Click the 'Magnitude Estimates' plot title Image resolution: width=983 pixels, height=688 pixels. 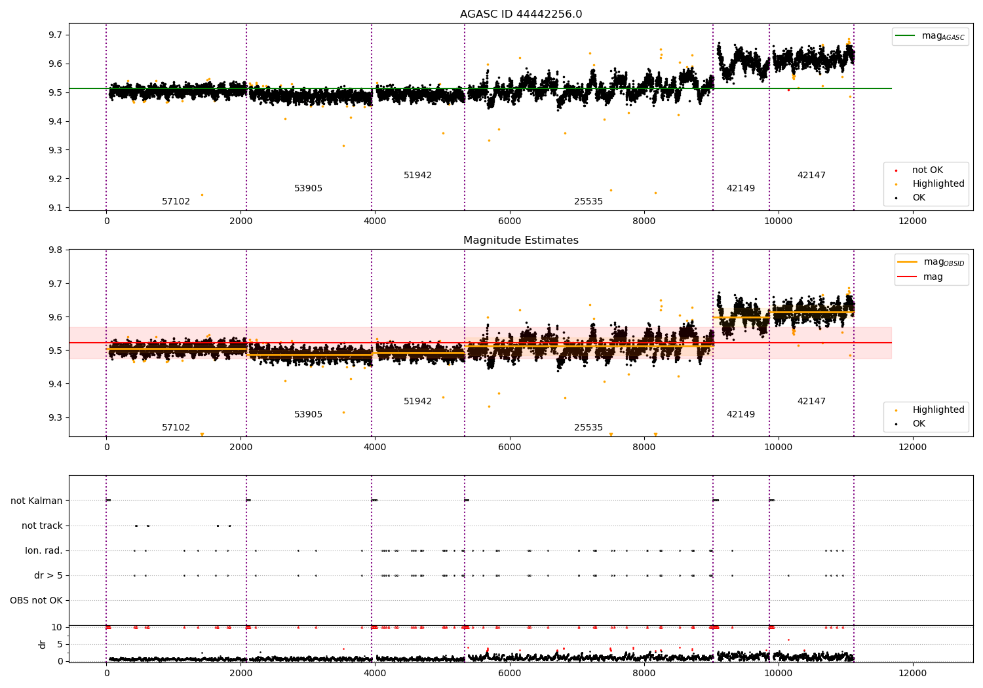click(x=521, y=240)
